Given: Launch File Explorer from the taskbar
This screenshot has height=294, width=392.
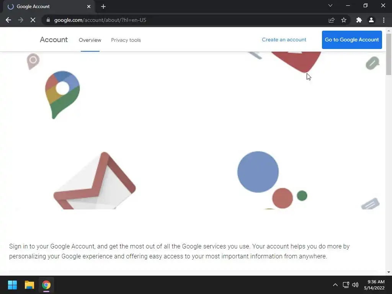Looking at the screenshot, I should [29, 285].
